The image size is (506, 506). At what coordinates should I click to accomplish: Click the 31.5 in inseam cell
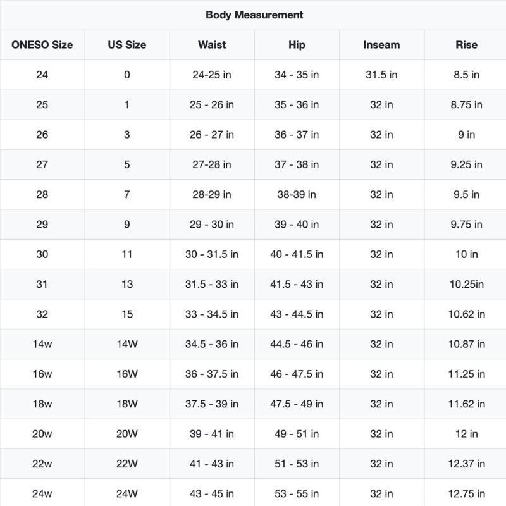[x=381, y=75]
